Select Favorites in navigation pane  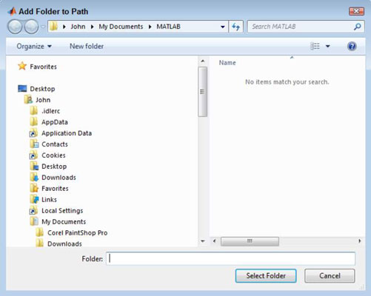point(43,67)
